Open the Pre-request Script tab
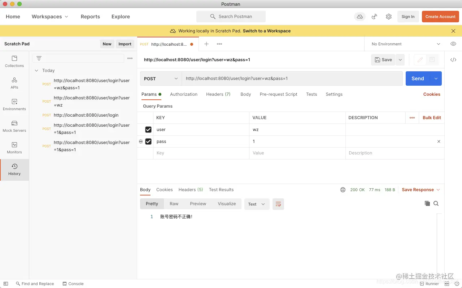Image resolution: width=462 pixels, height=288 pixels. pos(279,94)
